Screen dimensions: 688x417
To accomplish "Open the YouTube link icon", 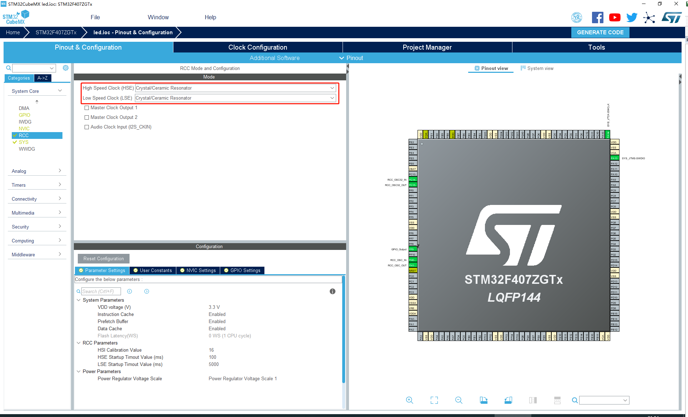I will point(615,17).
